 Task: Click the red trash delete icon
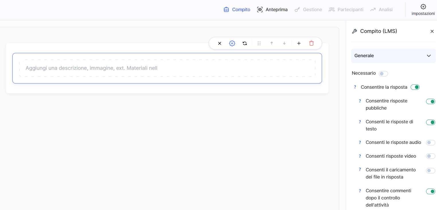point(311,43)
